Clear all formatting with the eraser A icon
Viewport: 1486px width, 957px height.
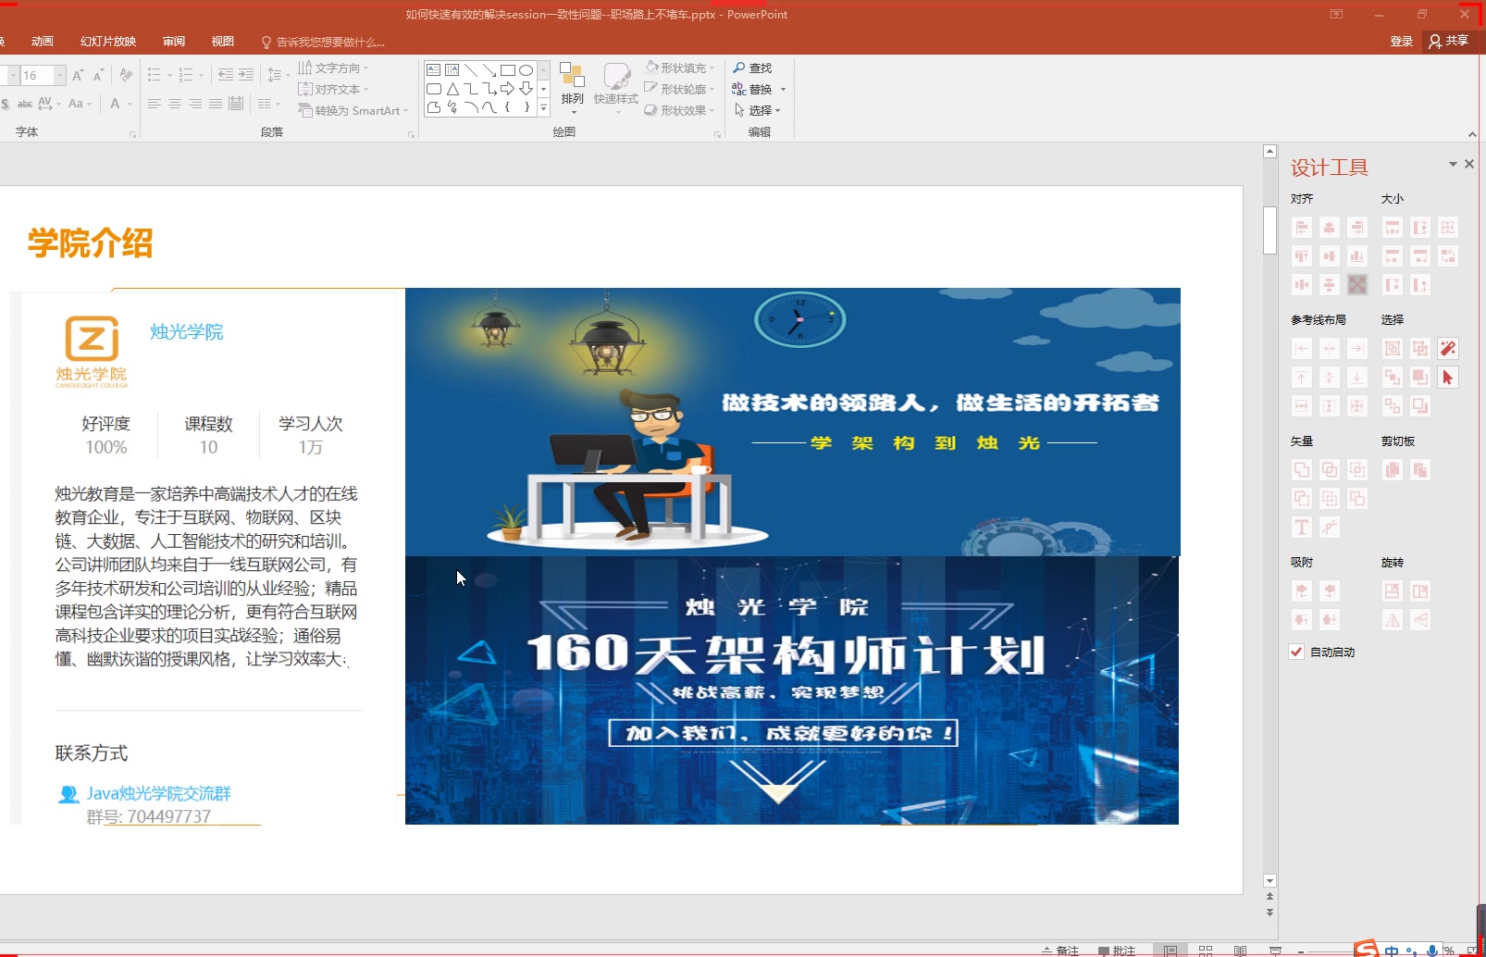[127, 75]
